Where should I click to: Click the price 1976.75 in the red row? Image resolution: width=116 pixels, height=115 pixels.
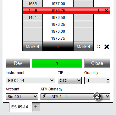pos(58,11)
